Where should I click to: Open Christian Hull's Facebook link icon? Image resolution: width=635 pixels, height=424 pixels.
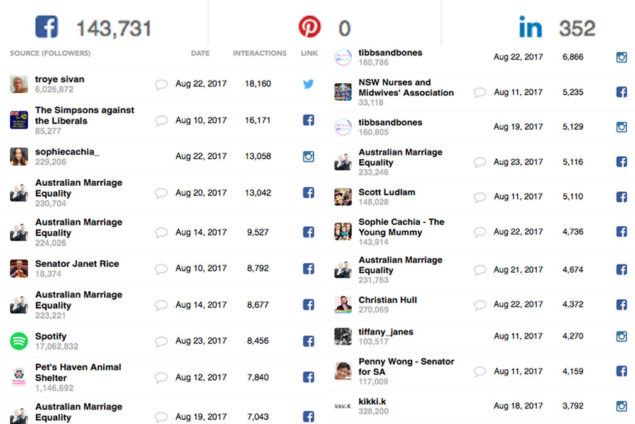coord(622,304)
